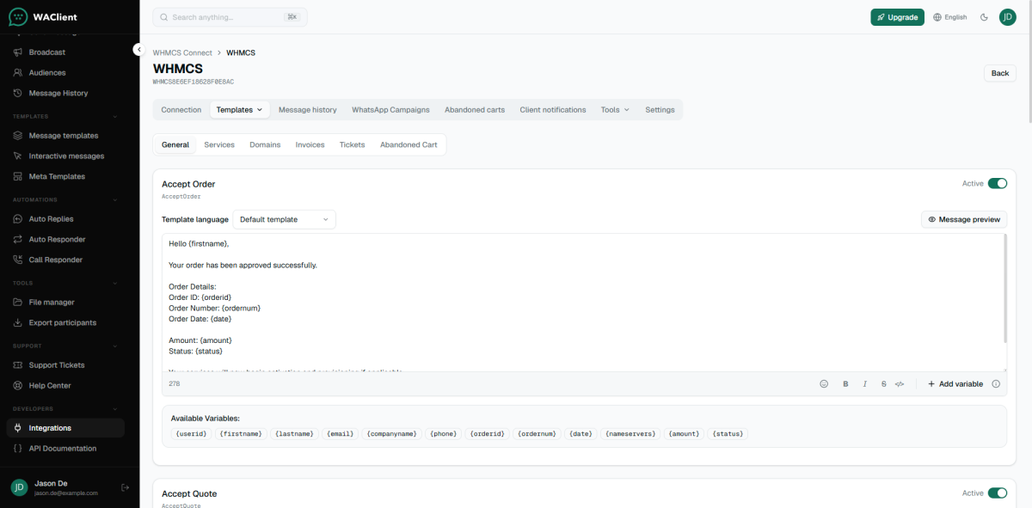Click the logout icon beside Jason De

click(x=125, y=487)
